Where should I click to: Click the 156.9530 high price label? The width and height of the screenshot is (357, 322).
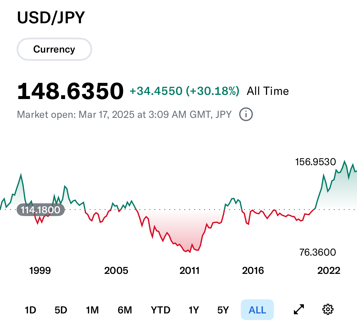coord(315,162)
